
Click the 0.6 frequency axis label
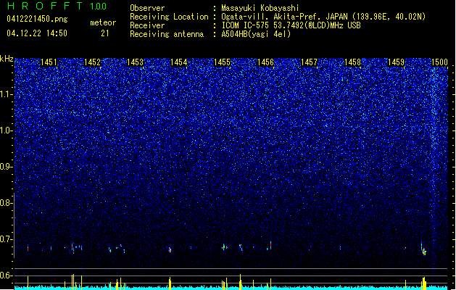point(6,275)
